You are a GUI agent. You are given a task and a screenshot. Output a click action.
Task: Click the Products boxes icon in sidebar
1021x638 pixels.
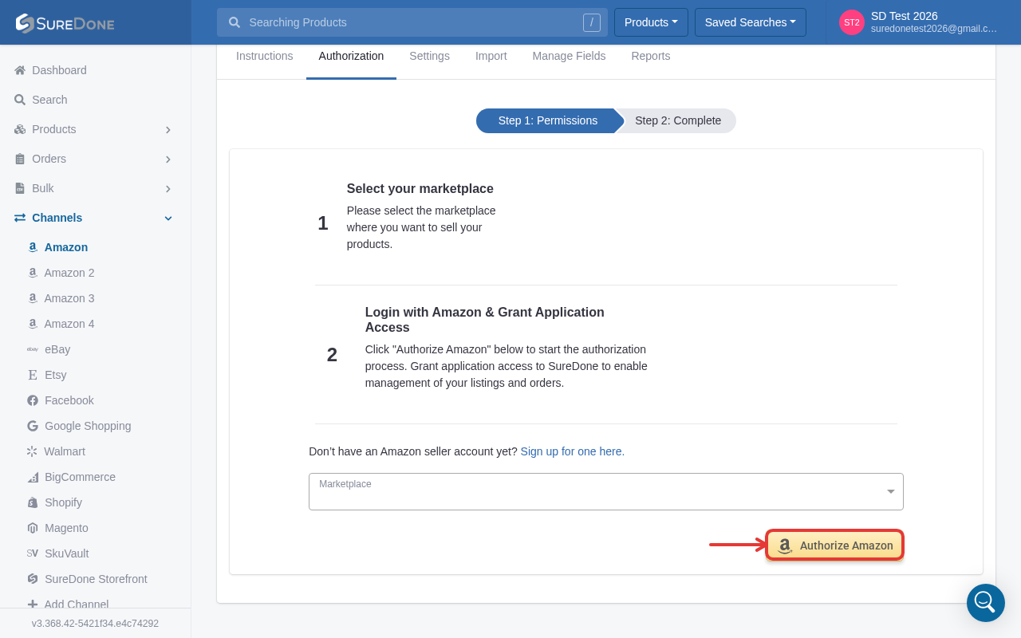pos(20,129)
